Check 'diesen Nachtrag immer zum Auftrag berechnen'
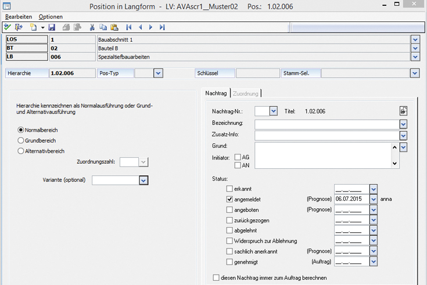 (x=217, y=278)
